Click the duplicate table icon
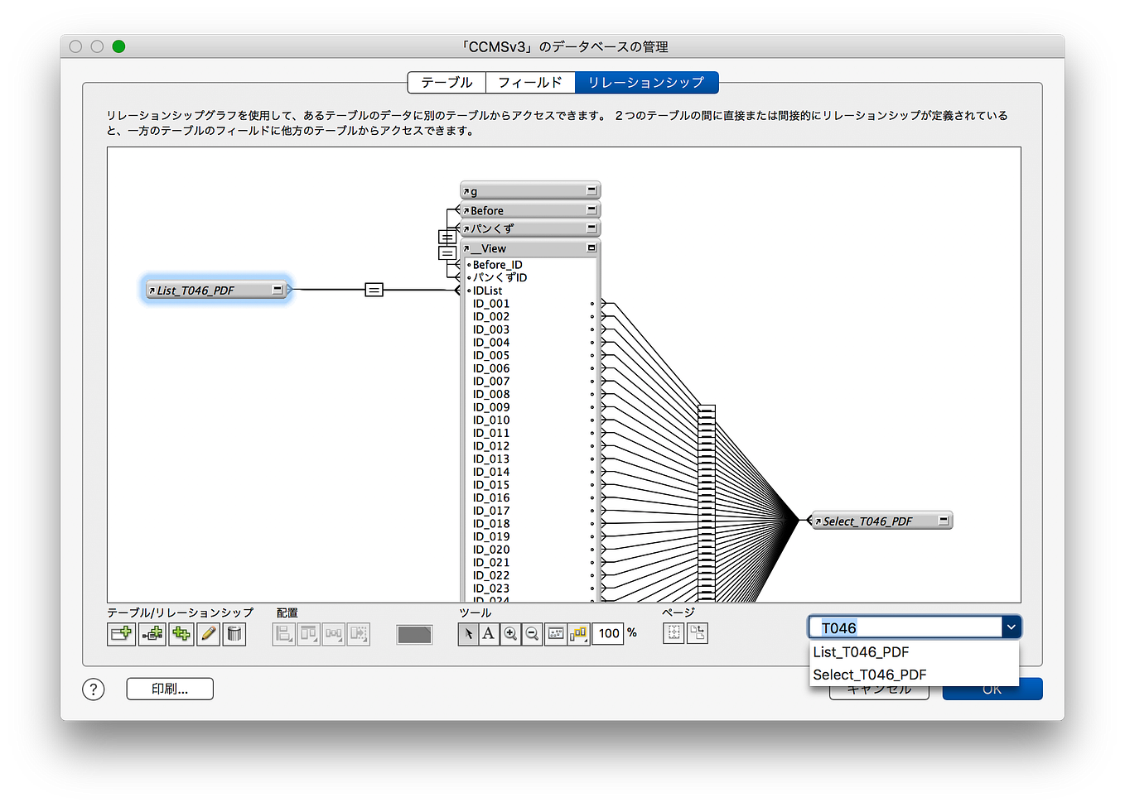Screen dimensions: 1125x807 [x=181, y=633]
